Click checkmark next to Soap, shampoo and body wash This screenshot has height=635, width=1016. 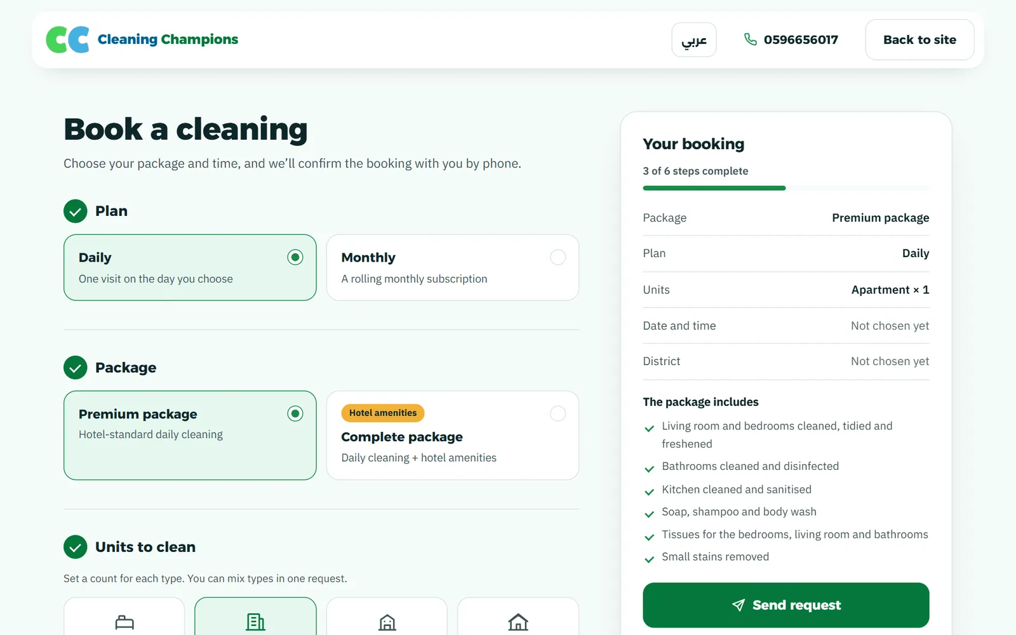(x=649, y=514)
